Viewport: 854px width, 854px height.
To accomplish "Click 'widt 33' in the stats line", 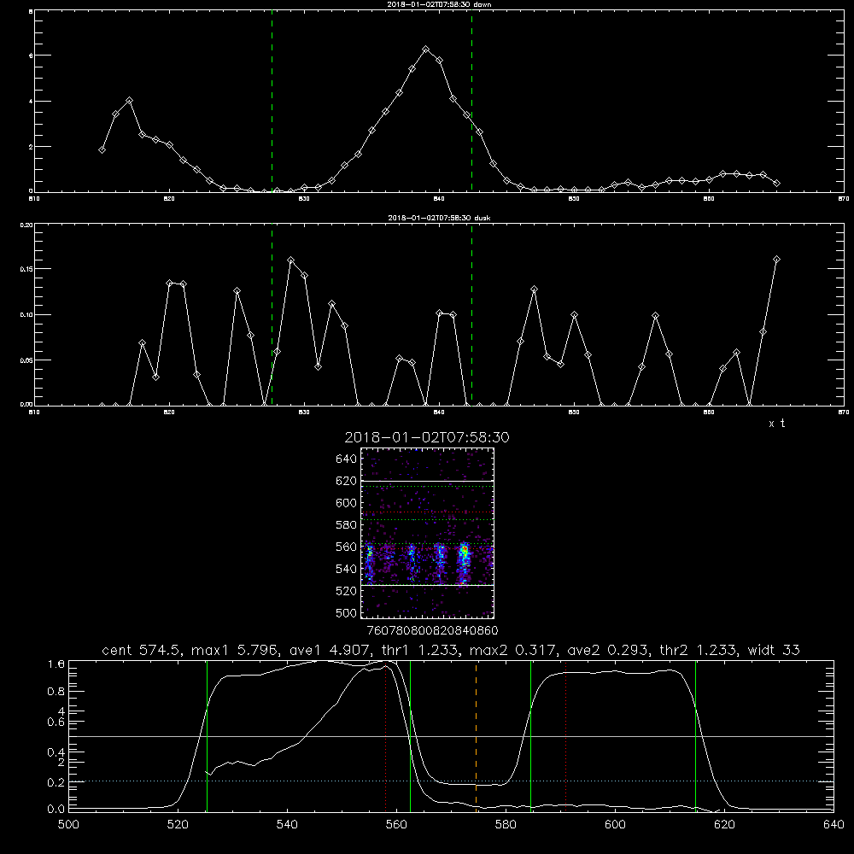I will (x=774, y=650).
